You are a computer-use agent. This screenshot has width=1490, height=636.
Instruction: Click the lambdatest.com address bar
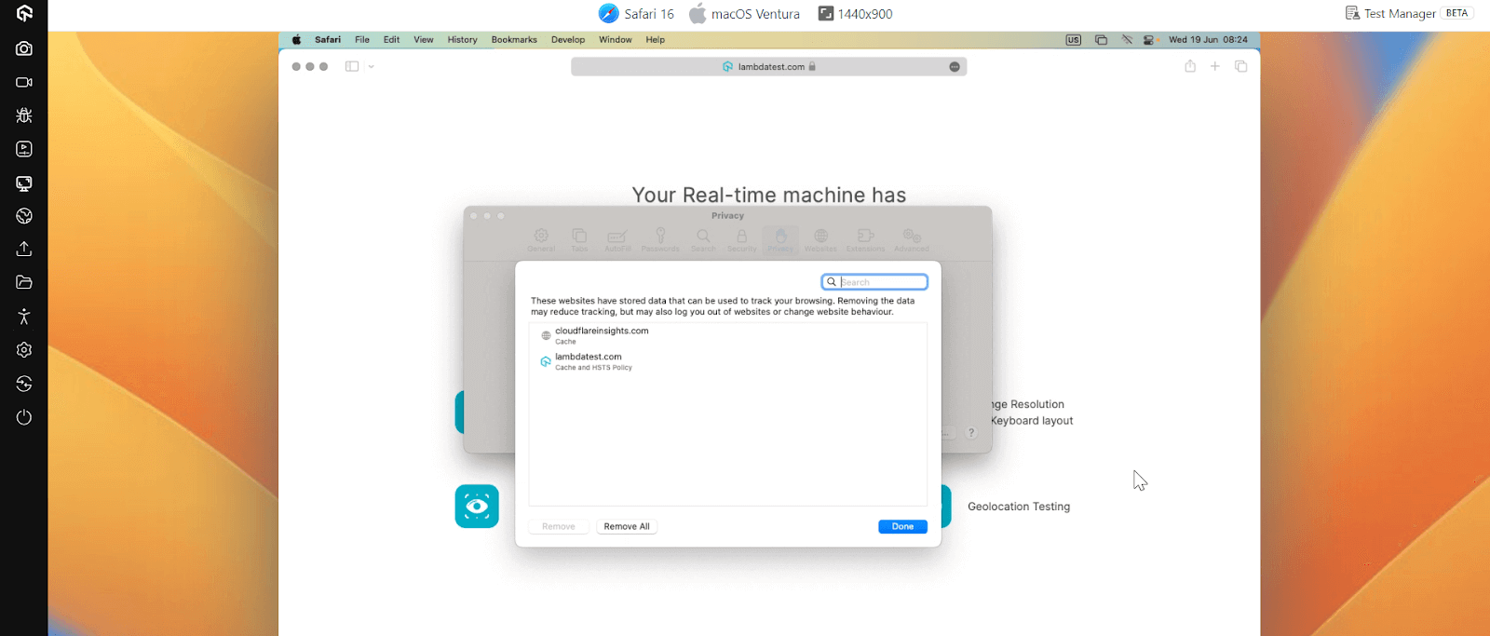coord(769,67)
